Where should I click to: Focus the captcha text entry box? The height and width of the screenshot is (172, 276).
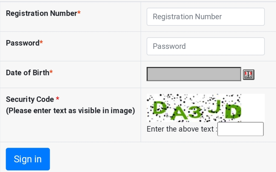[x=240, y=129]
